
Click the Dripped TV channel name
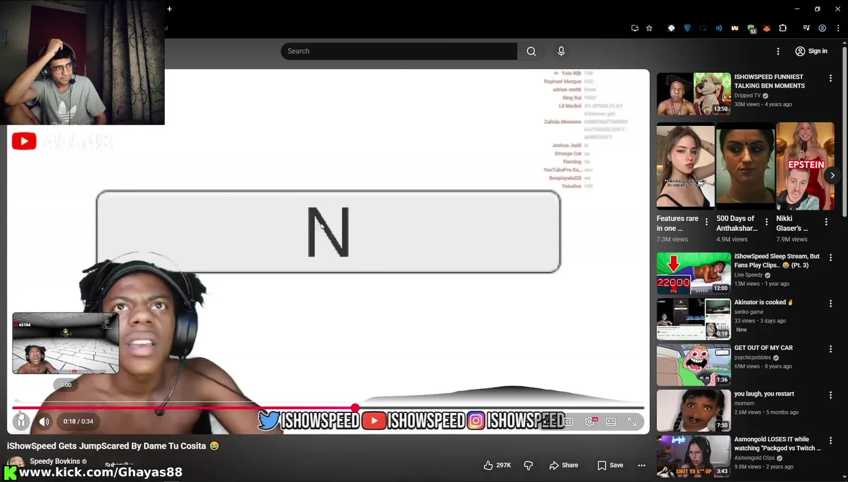[x=748, y=96]
